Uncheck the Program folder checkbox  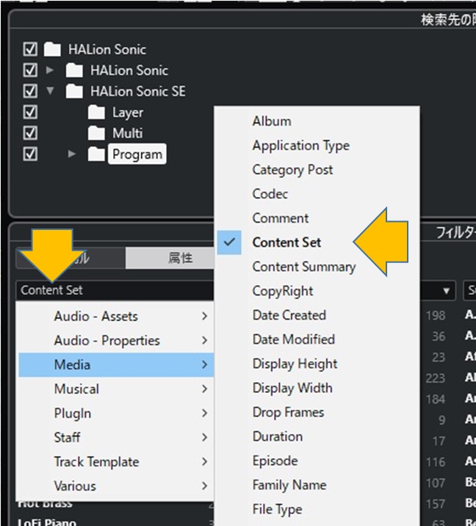pyautogui.click(x=30, y=154)
